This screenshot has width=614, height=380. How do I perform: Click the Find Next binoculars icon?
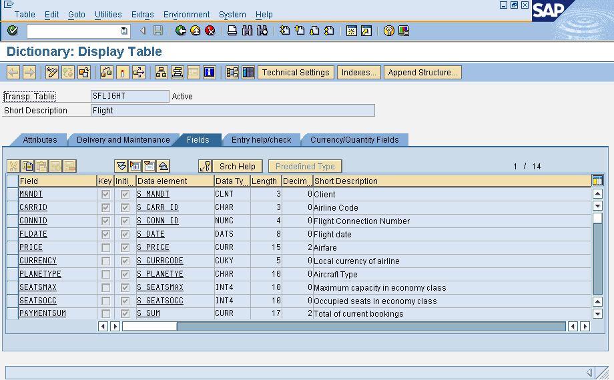tap(262, 31)
